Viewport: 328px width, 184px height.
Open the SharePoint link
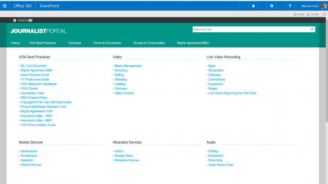coord(49,6)
